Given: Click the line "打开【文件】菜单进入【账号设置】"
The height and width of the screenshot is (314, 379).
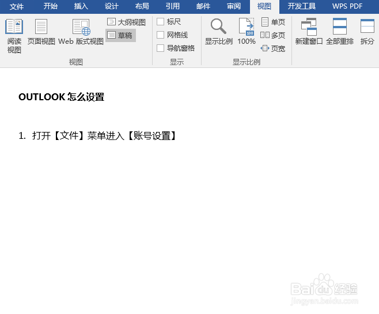Looking at the screenshot, I should 104,135.
